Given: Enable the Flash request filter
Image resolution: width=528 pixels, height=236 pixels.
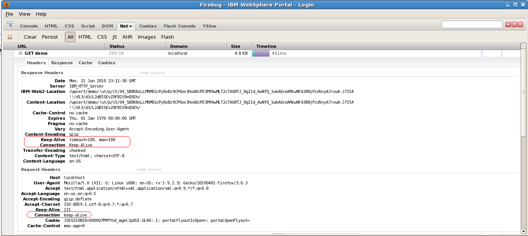Looking at the screenshot, I should pos(167,37).
